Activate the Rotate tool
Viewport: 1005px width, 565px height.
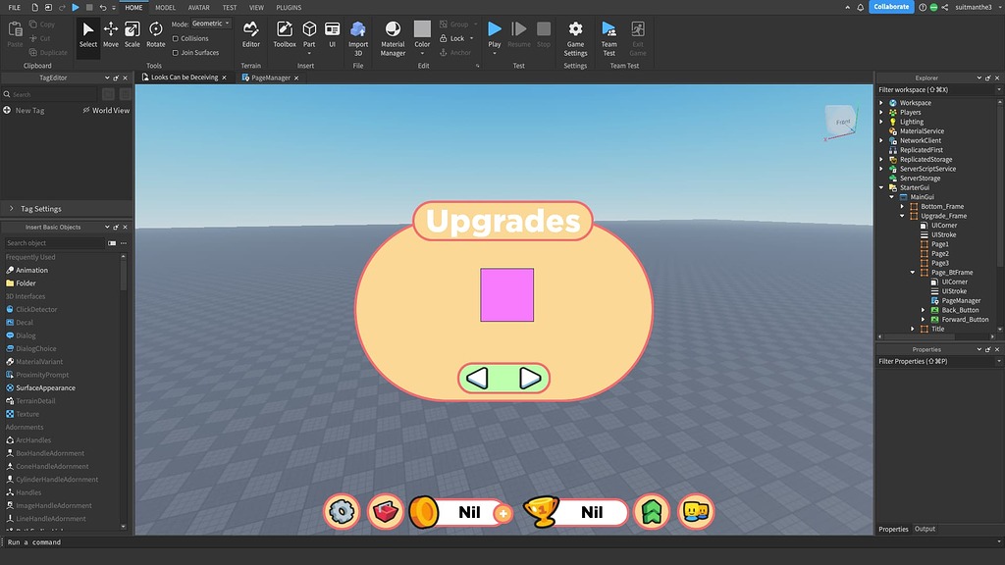(x=155, y=33)
